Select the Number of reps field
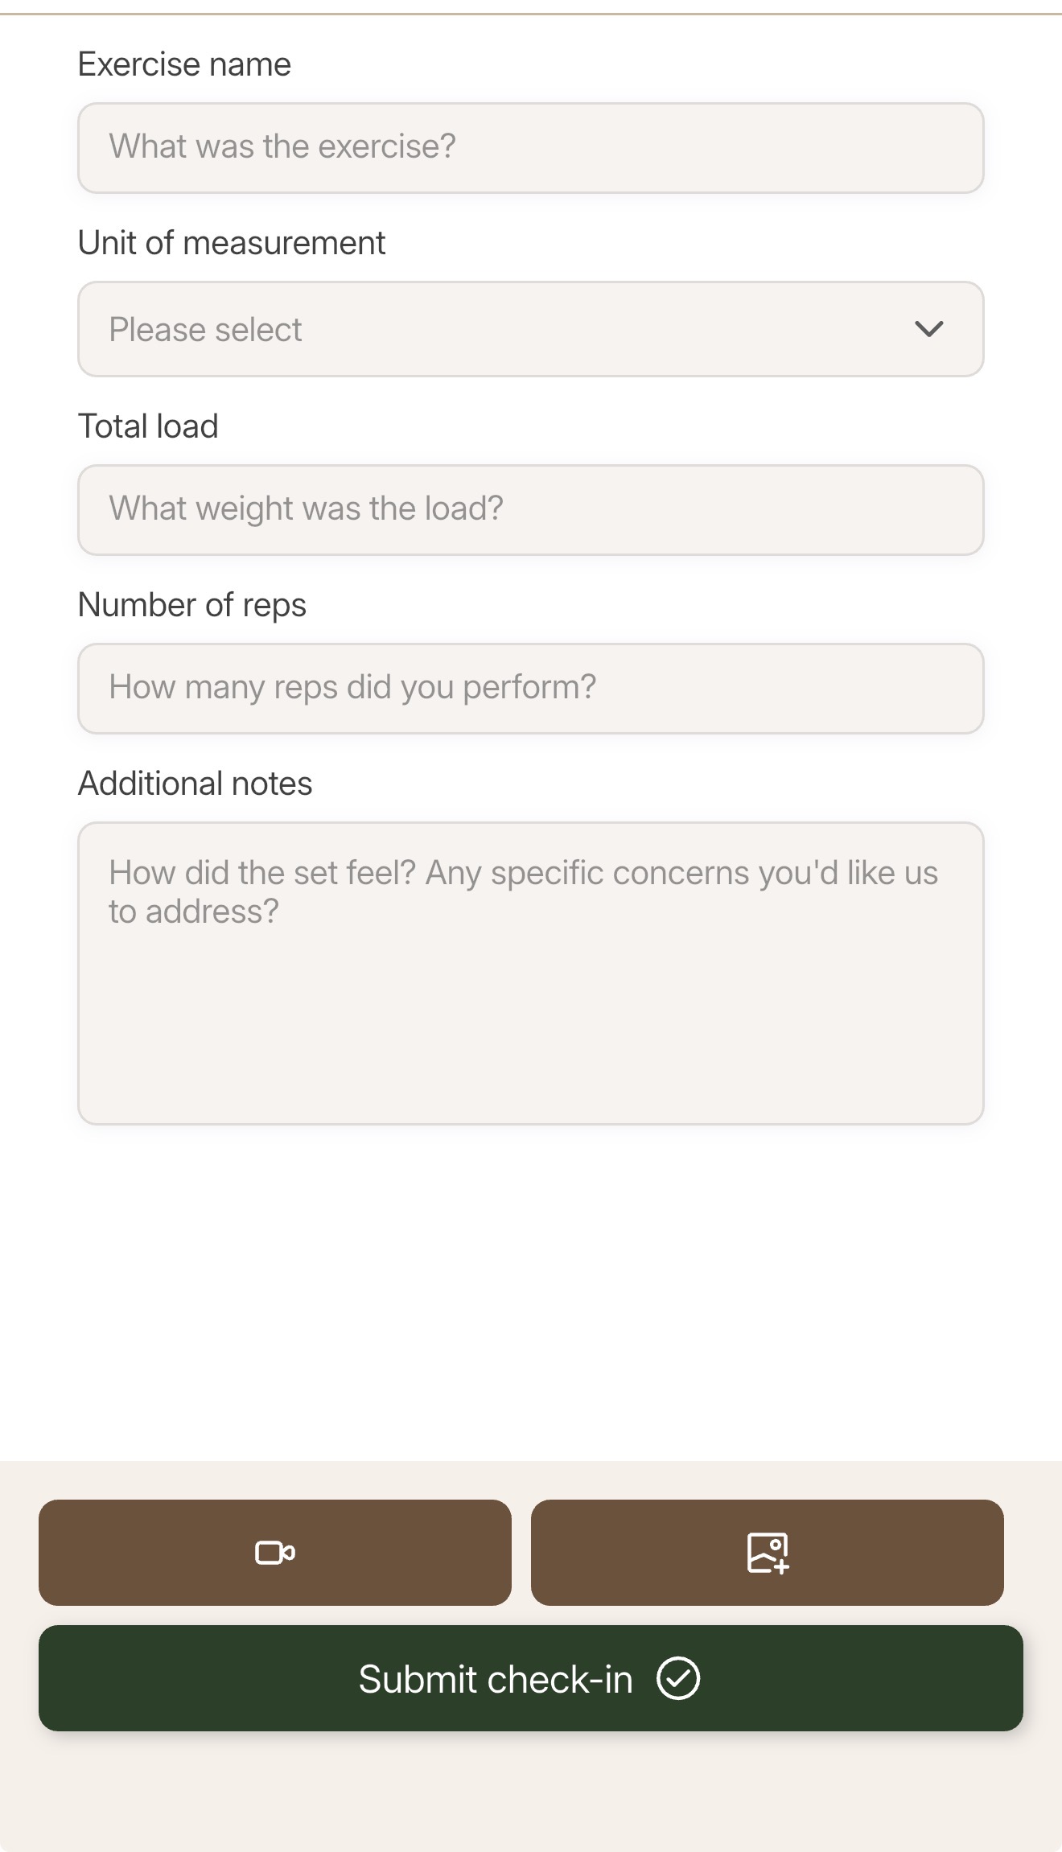Viewport: 1062px width, 1852px height. (x=531, y=689)
